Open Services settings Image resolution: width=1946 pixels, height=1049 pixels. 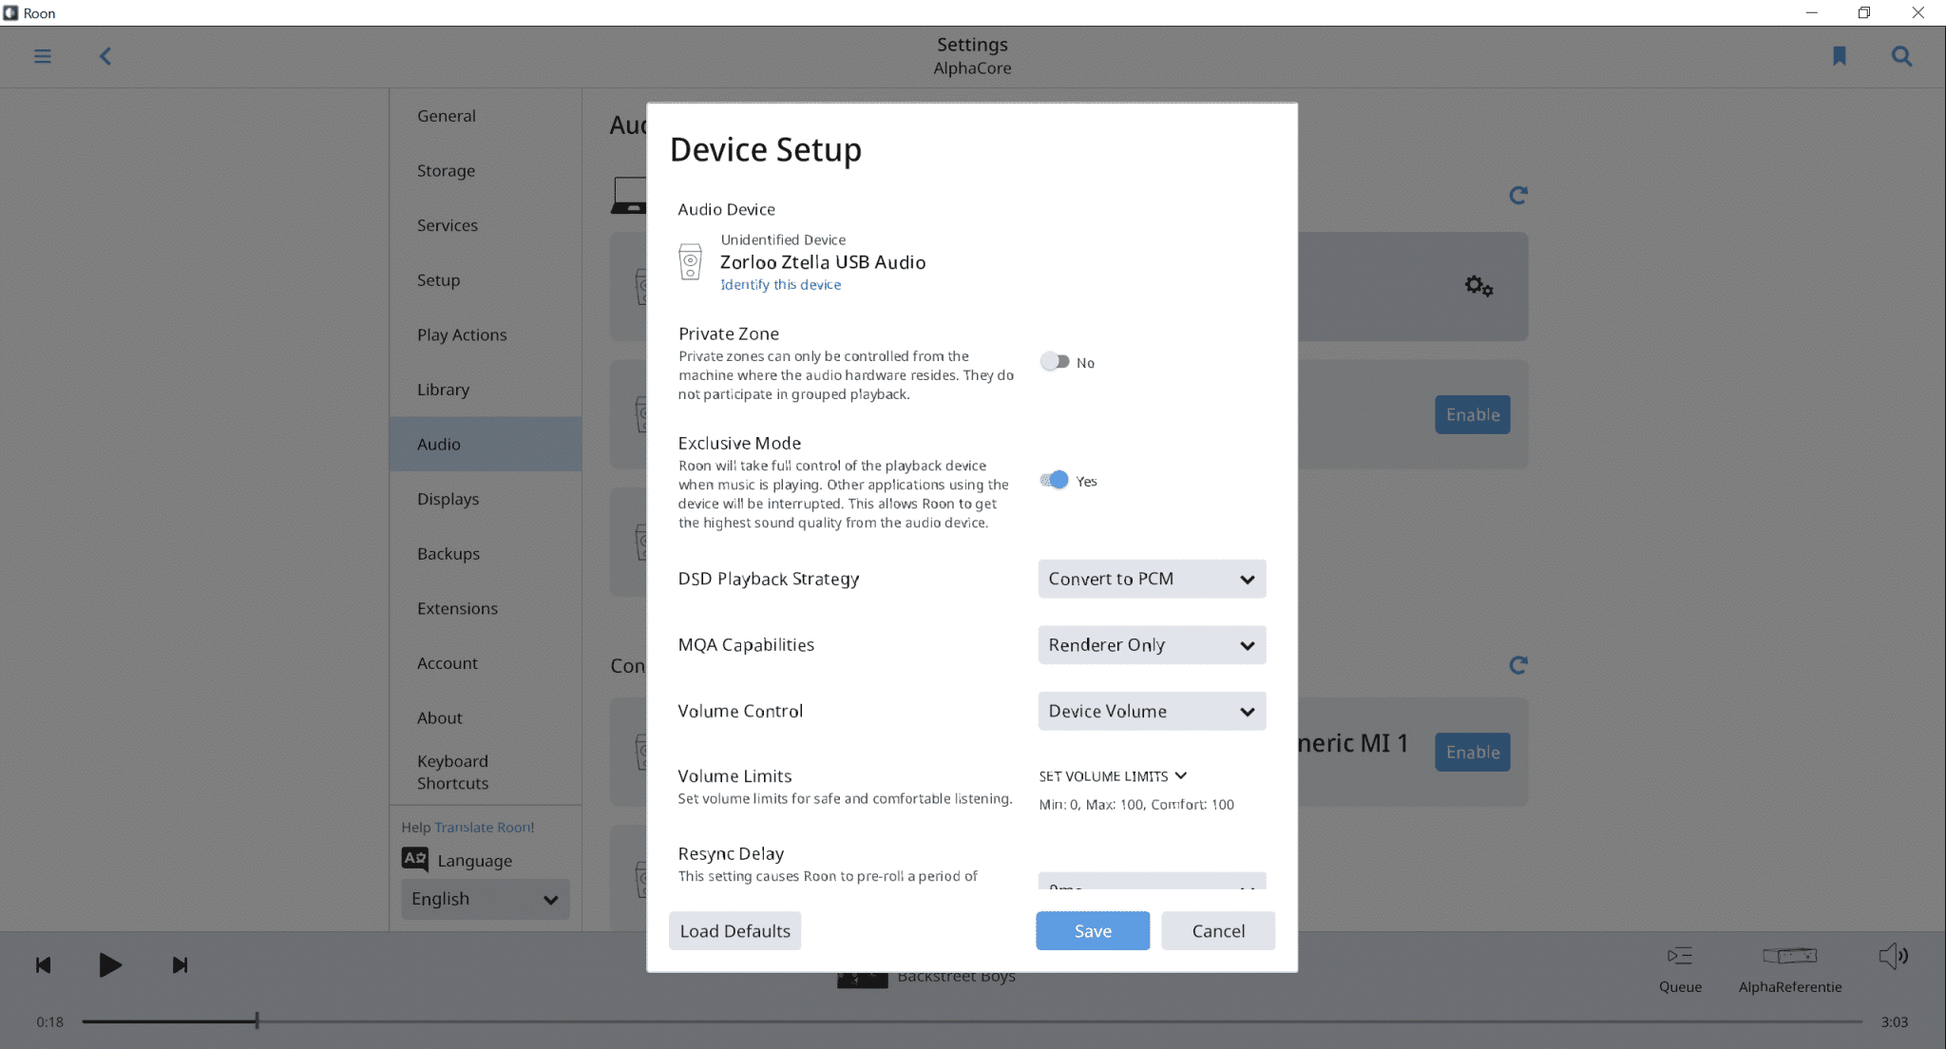tap(486, 225)
